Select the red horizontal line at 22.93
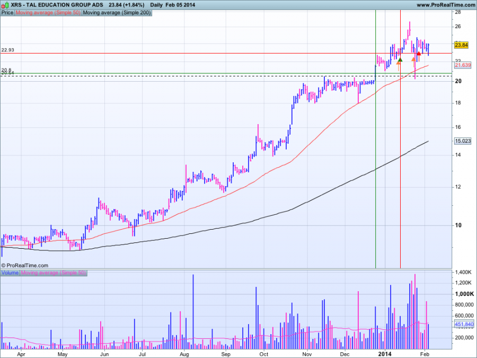477x358 pixels. point(226,53)
